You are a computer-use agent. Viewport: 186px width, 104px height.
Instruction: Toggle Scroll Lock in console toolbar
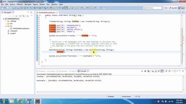156,71
